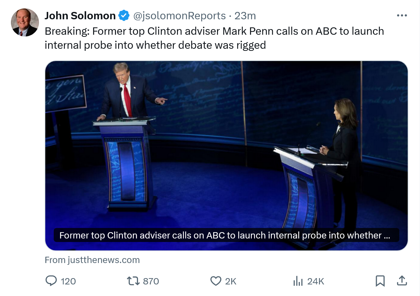The width and height of the screenshot is (420, 296).
Task: Click the 24K views count
Action: pos(315,281)
